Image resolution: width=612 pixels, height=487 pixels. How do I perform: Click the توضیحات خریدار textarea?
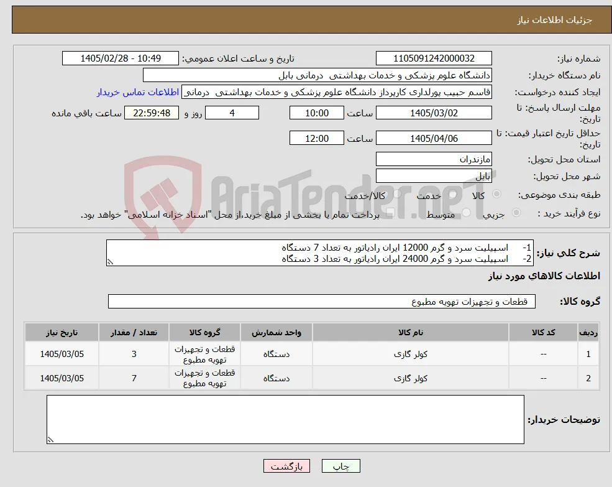click(x=285, y=419)
